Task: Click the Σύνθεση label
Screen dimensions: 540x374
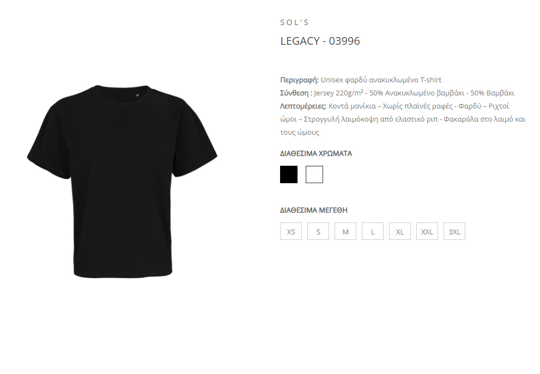Action: 296,93
